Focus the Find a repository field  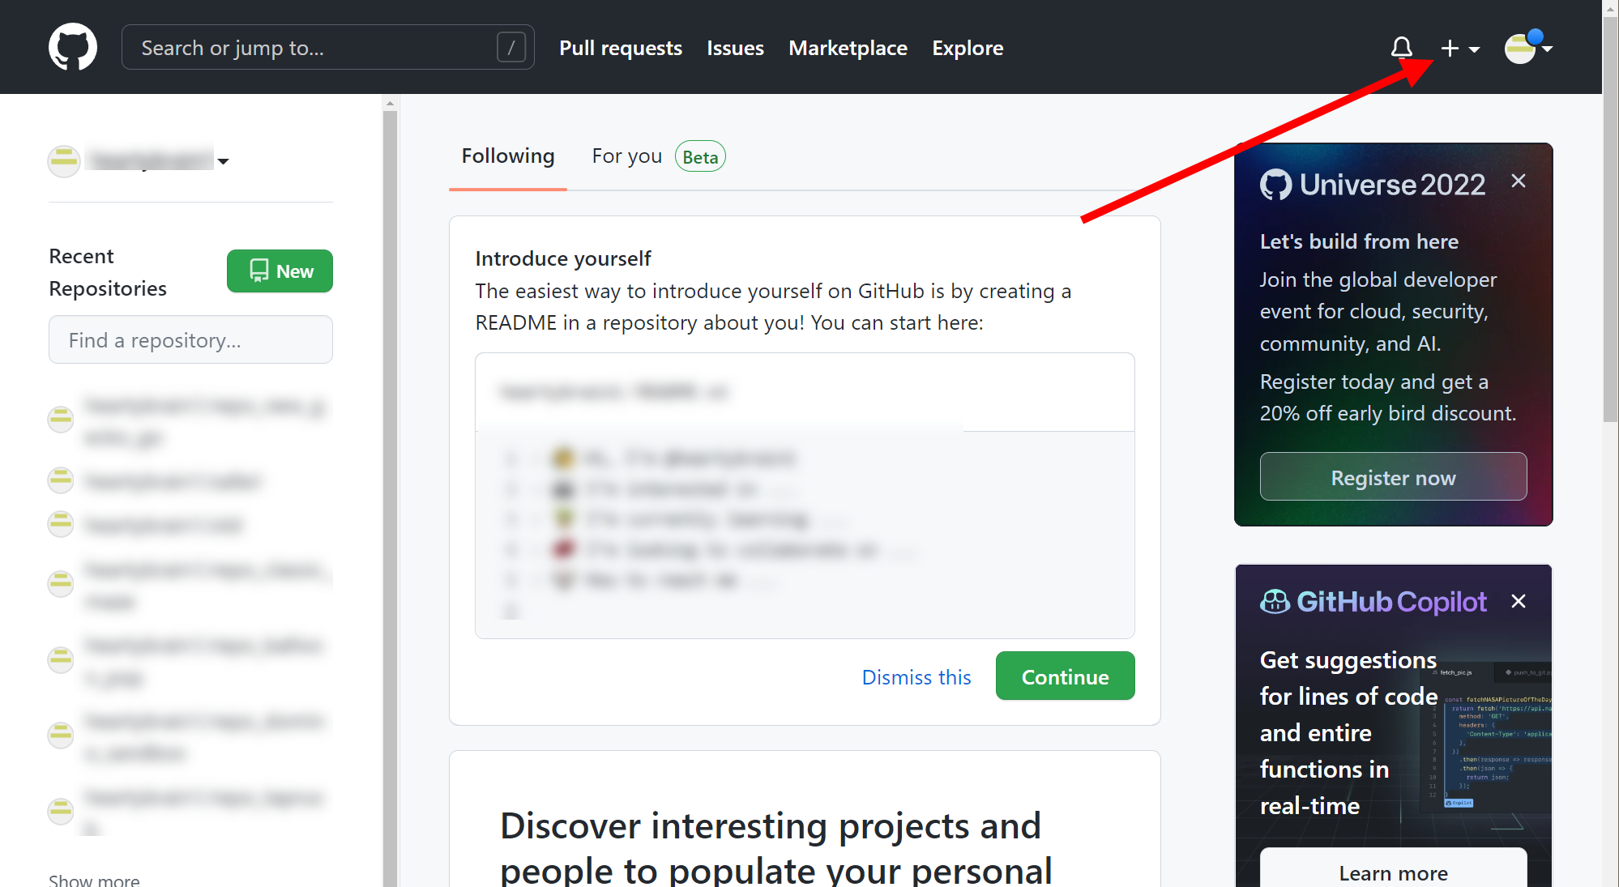point(190,340)
